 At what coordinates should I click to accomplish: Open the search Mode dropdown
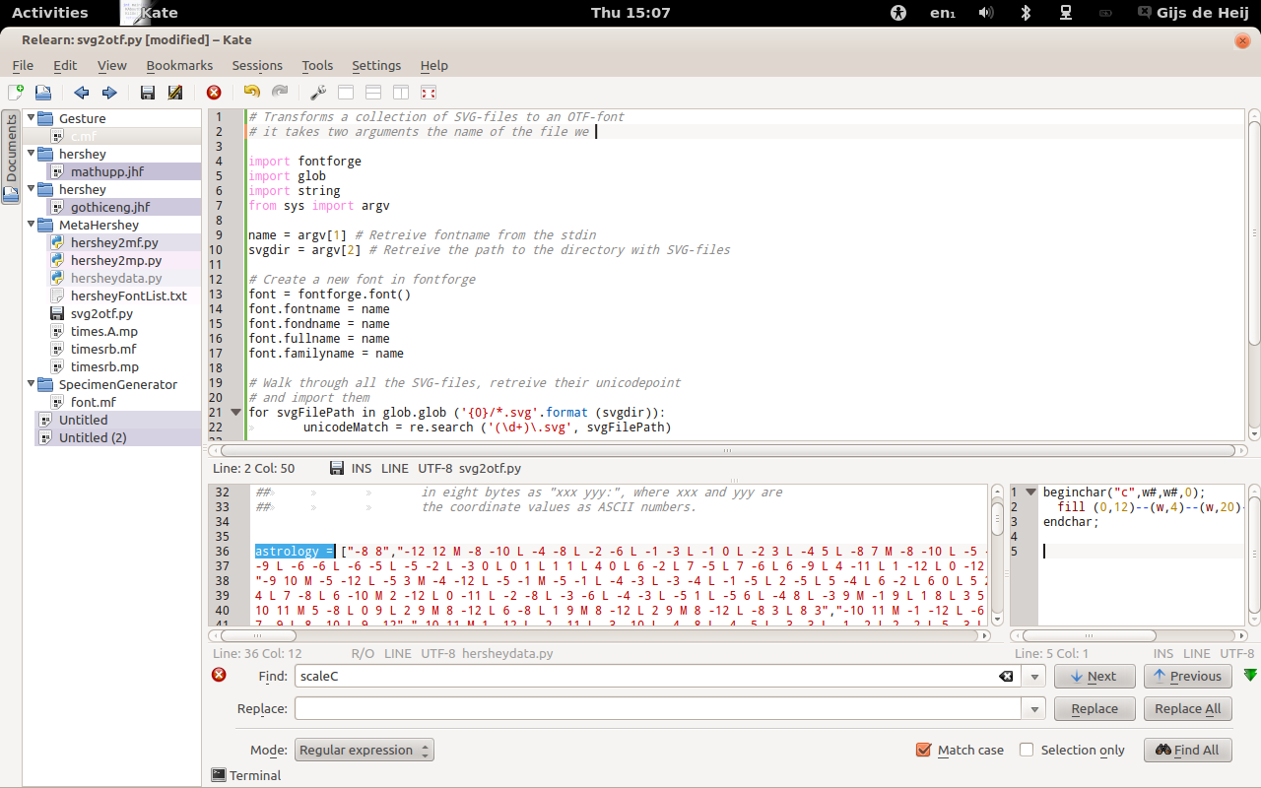click(365, 750)
